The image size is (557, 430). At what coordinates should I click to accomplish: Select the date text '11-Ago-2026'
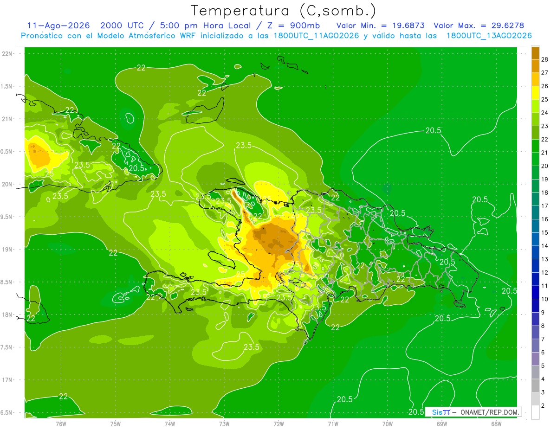click(x=58, y=26)
